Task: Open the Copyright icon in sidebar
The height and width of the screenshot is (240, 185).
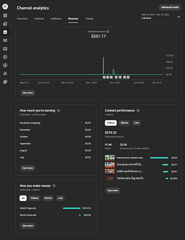Action: 5,57
